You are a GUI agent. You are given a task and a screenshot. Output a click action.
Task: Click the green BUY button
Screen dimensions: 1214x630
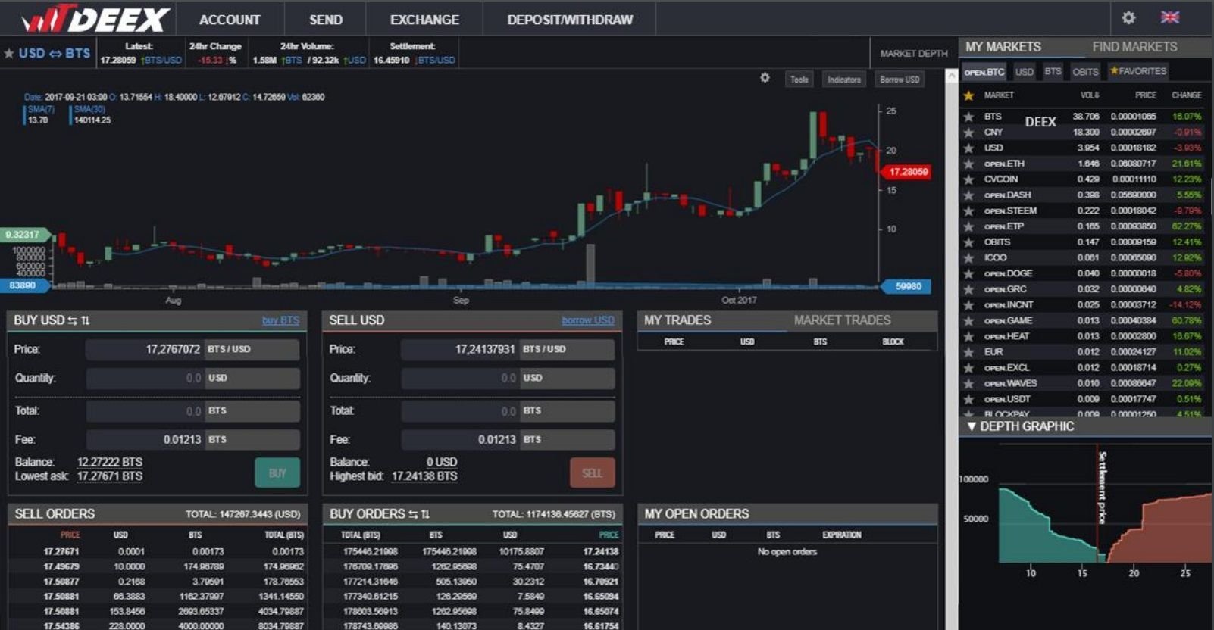pos(277,472)
